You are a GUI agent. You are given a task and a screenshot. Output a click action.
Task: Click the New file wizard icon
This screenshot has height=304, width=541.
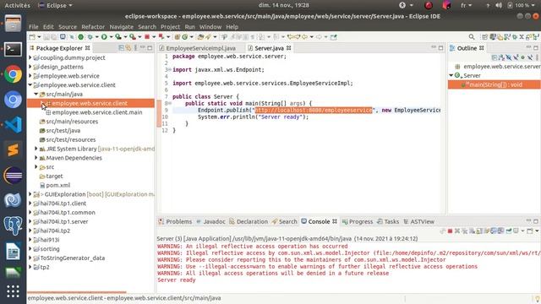pos(32,37)
